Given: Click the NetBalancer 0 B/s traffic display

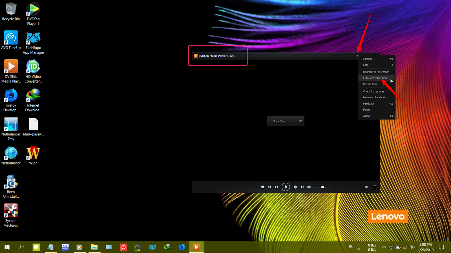Looking at the screenshot, I should click(372, 247).
